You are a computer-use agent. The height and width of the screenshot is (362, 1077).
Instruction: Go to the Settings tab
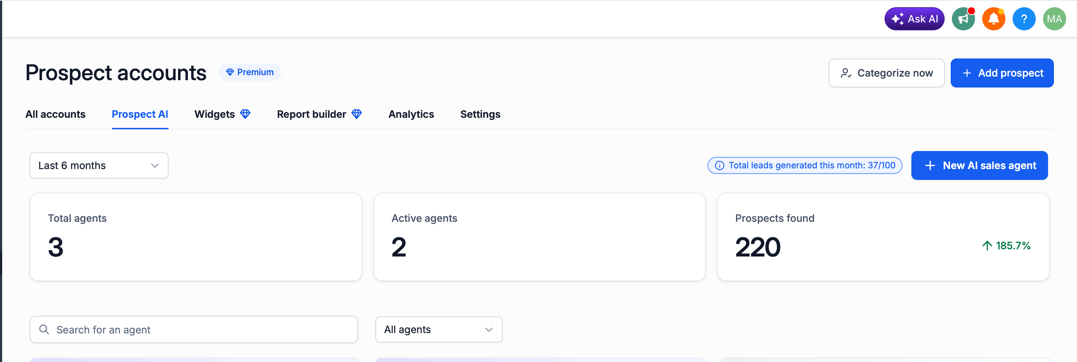(x=480, y=114)
